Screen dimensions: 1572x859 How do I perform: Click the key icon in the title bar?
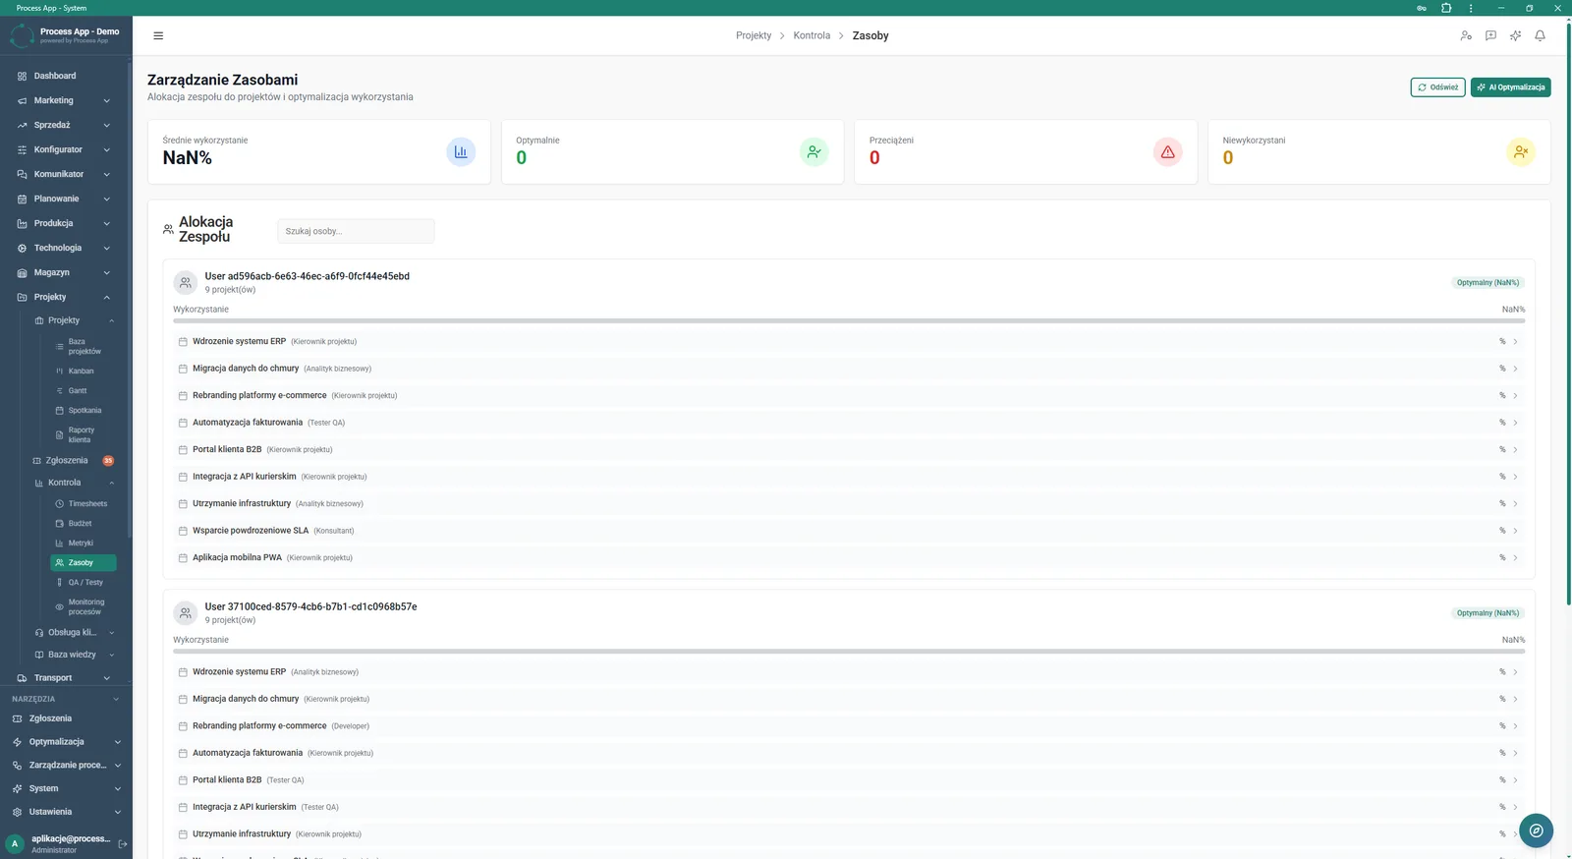1421,8
